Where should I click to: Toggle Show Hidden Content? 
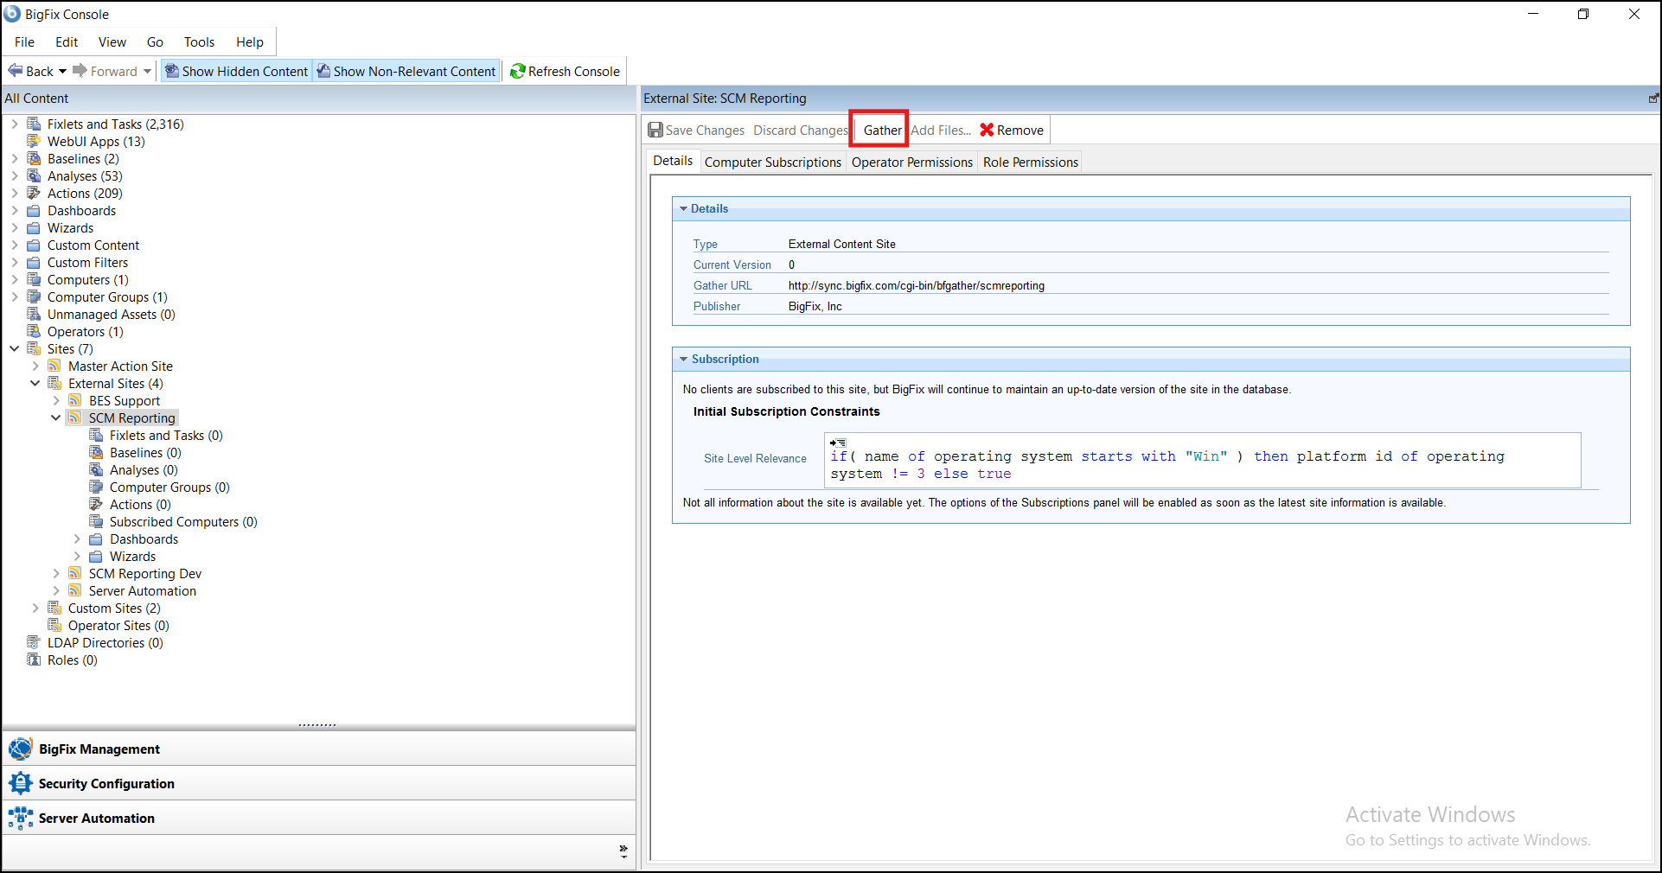236,72
